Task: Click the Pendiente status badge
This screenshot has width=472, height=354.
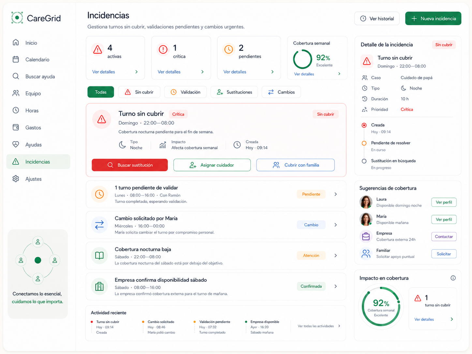Action: pos(311,194)
